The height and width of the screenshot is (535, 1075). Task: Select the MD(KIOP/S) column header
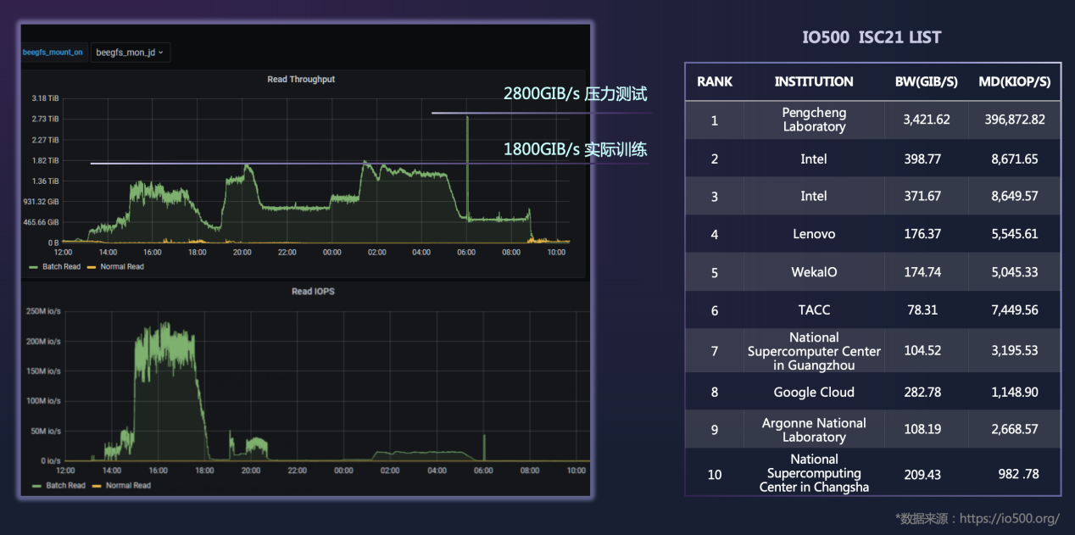pos(1014,82)
